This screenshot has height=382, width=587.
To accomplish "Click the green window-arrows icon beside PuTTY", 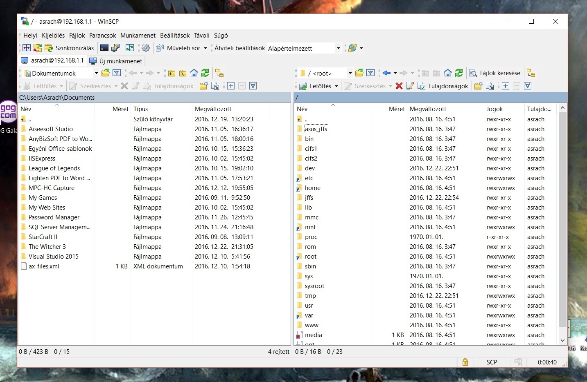I will point(130,48).
